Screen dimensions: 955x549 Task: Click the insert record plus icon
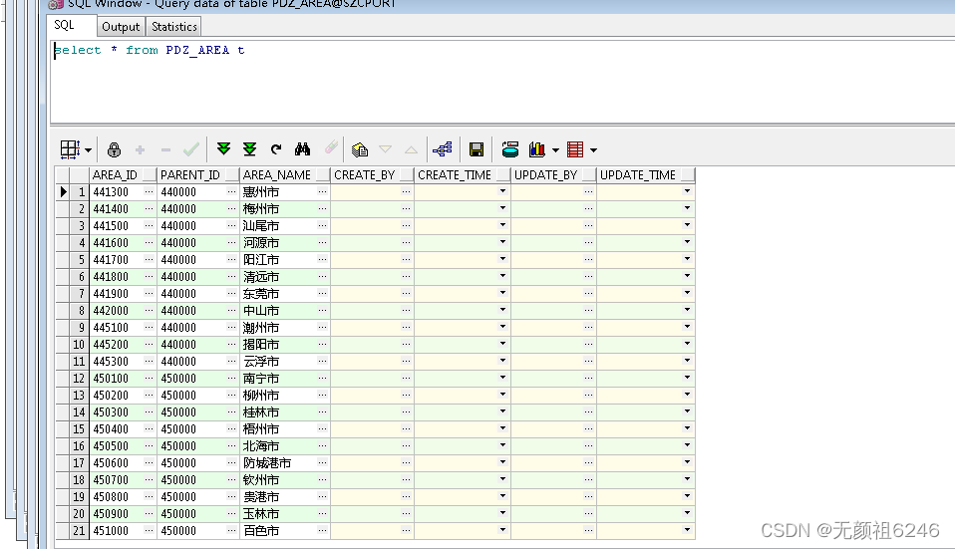[141, 149]
